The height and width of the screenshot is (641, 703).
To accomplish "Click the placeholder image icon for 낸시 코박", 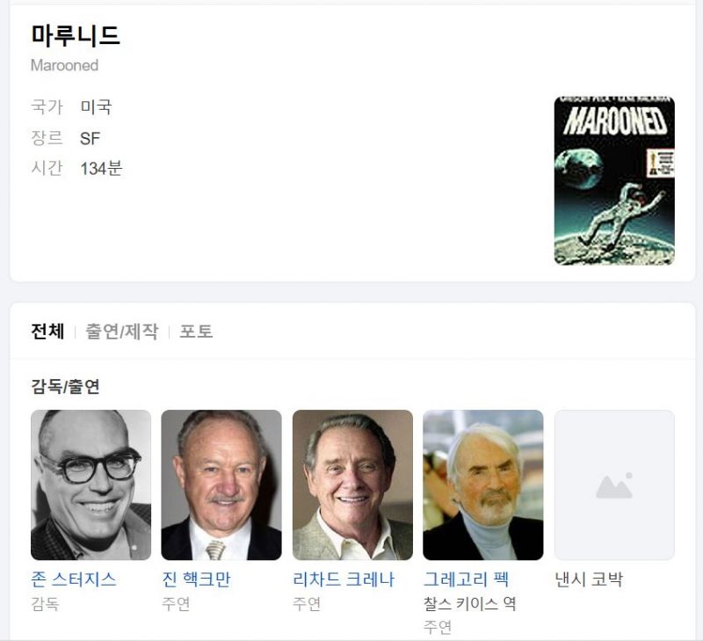I will click(614, 487).
